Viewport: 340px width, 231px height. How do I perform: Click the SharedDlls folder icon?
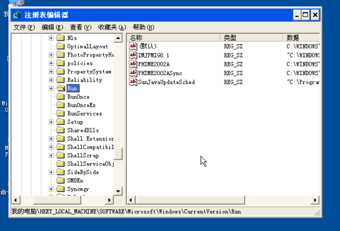pos(61,130)
